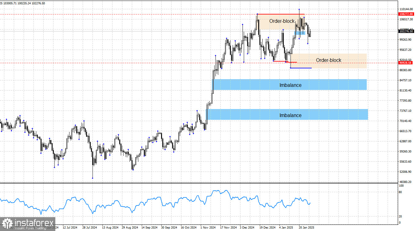The image size is (415, 231).
Task: Click the 48380.20 price axis label
Action: pos(406,182)
